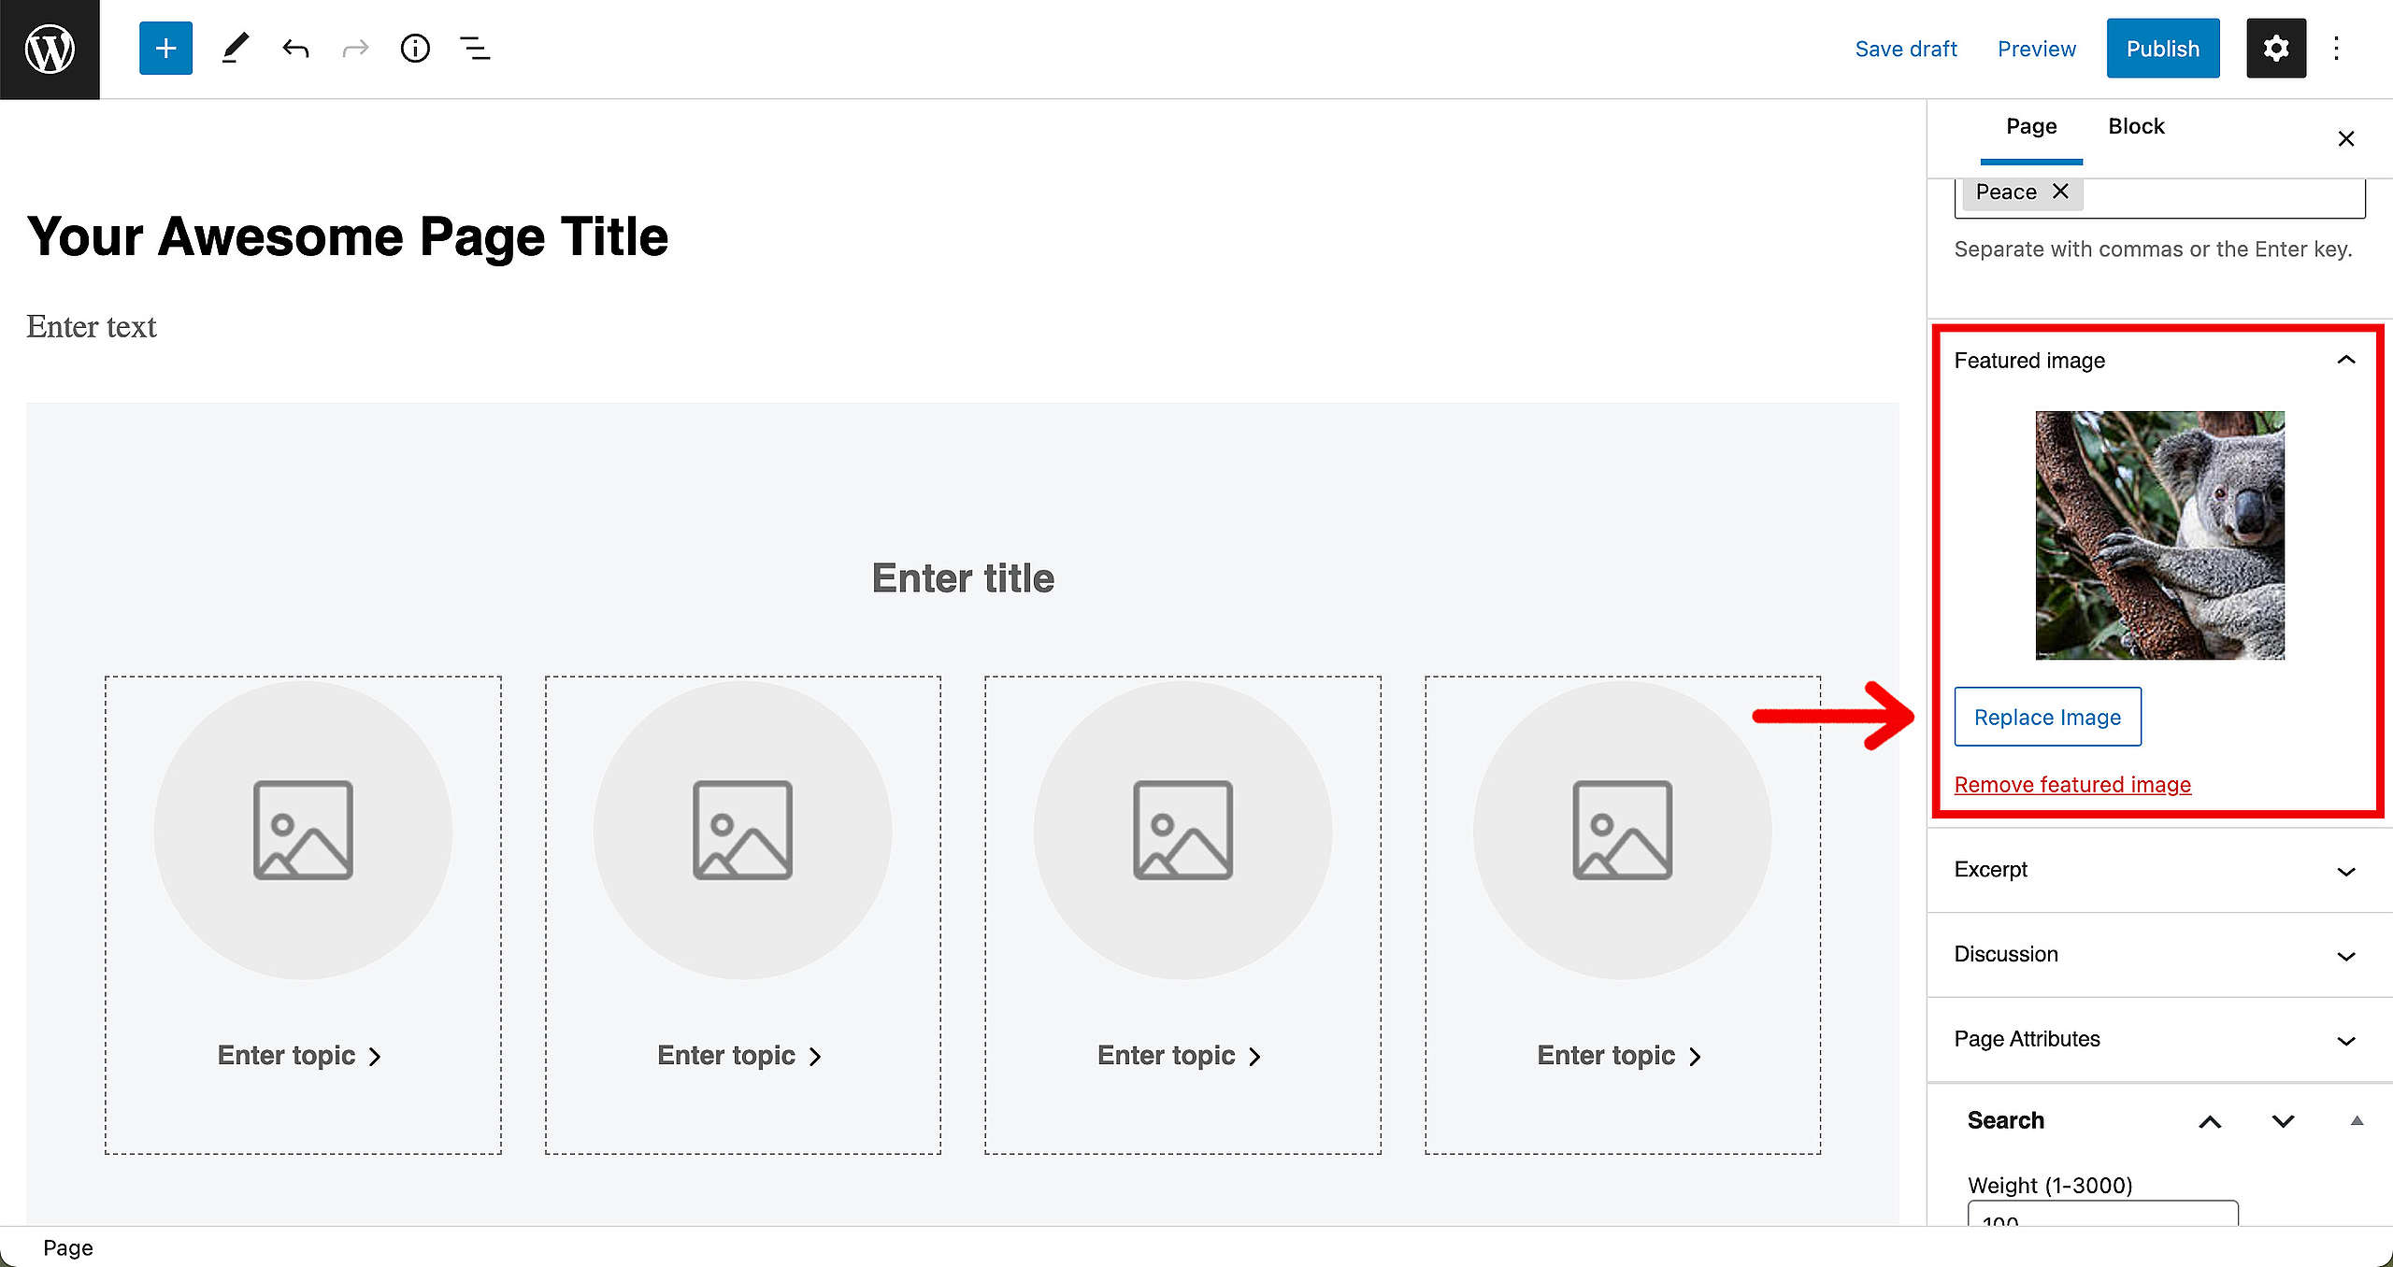Viewport: 2393px width, 1267px height.
Task: Open the document details info icon
Action: (x=415, y=49)
